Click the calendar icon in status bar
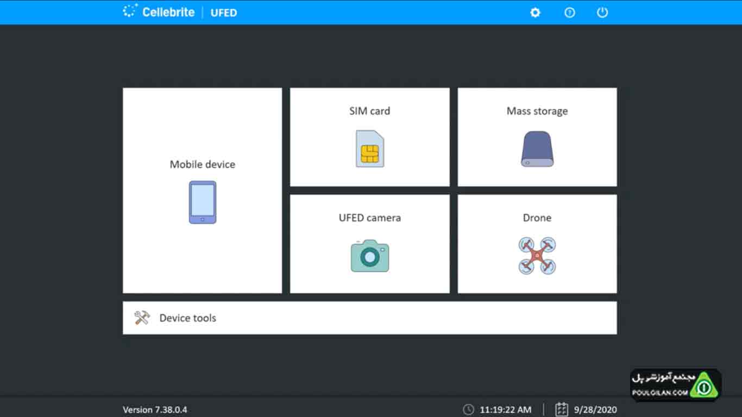 pyautogui.click(x=562, y=409)
